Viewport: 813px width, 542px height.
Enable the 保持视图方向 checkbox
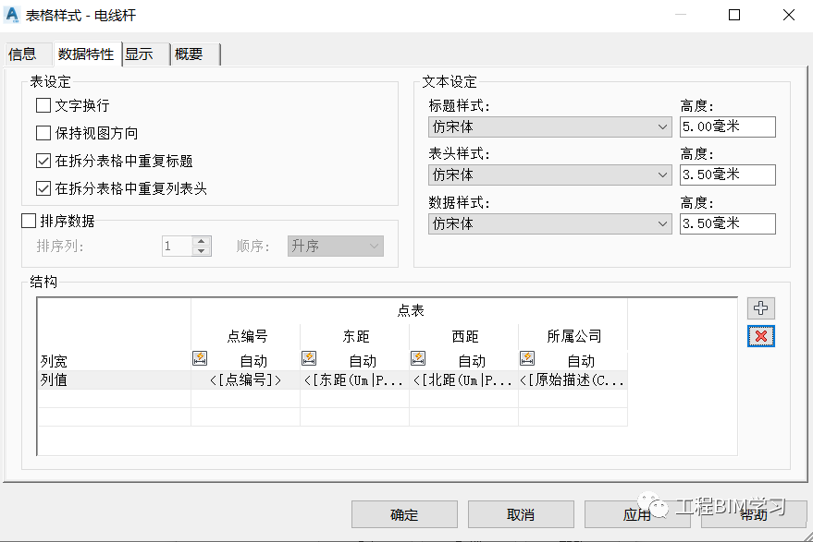pyautogui.click(x=43, y=133)
